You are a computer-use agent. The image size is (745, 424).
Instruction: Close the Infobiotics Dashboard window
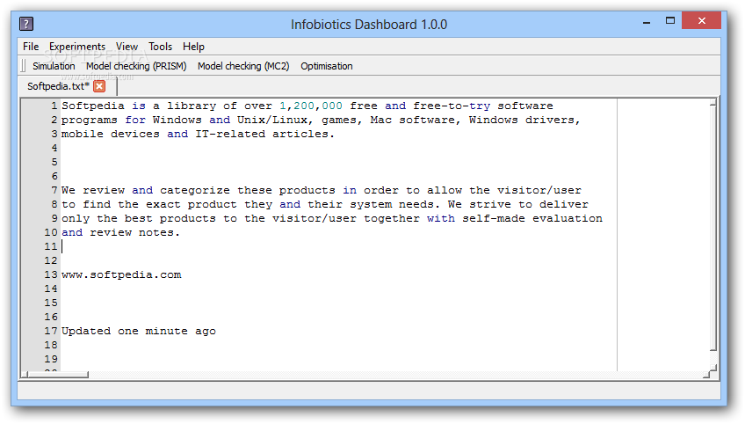click(x=701, y=20)
